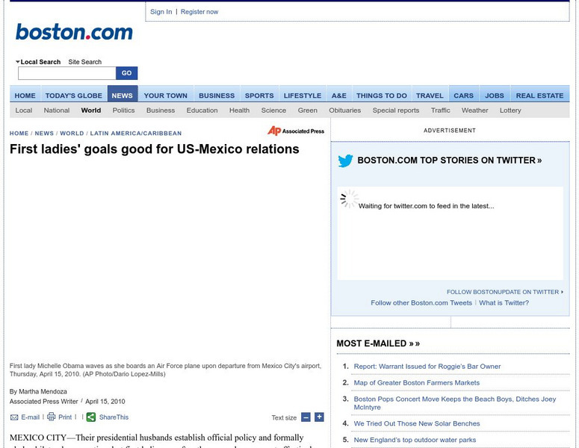Viewport: 579px width, 448px height.
Task: Open Map of Greater Boston Farmers Markets
Action: coord(417,383)
